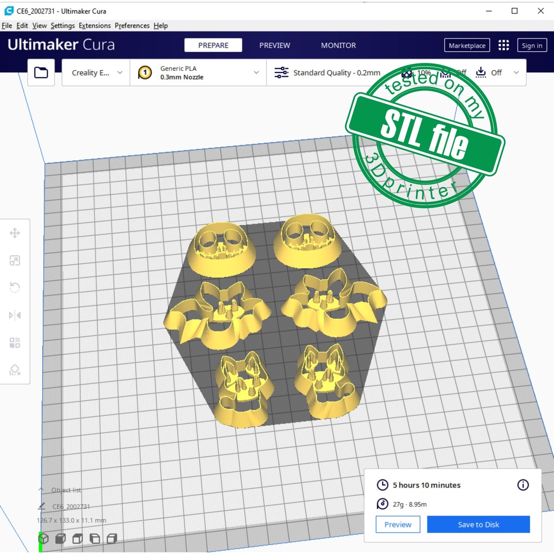
Task: Expand the Creality printer selector
Action: coord(96,72)
